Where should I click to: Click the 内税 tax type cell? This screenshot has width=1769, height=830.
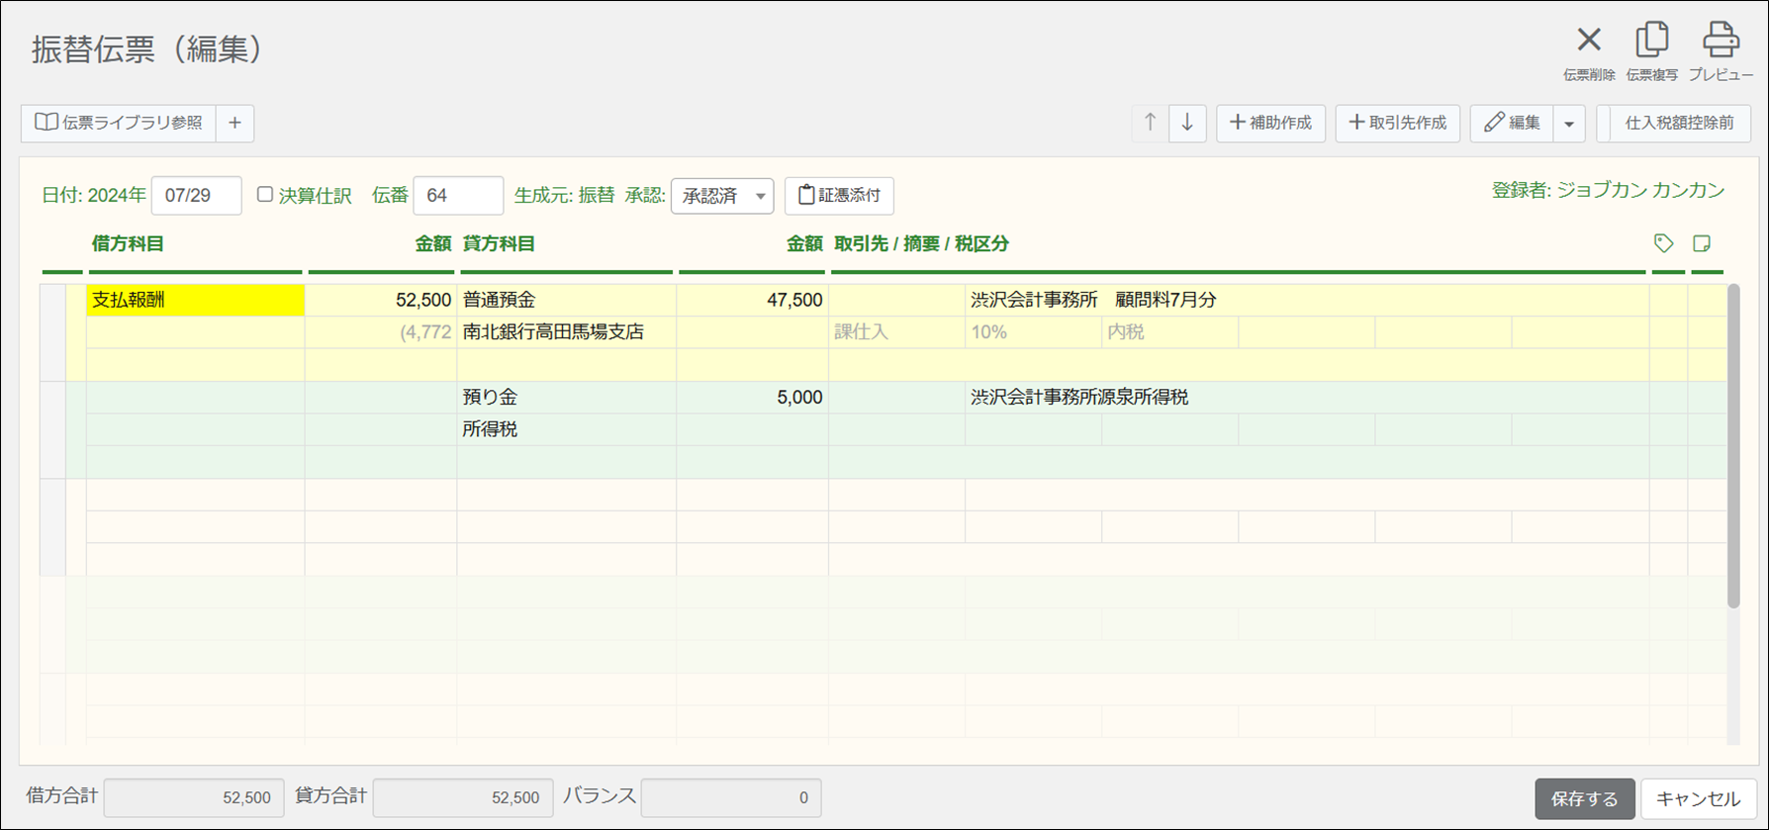1169,332
